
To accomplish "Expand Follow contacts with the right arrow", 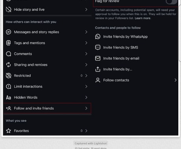I will click(175, 80).
